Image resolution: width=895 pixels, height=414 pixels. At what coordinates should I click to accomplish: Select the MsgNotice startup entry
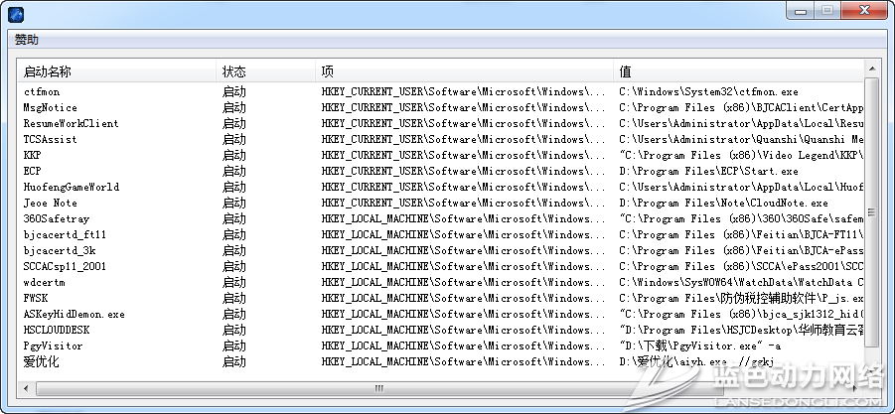pos(50,107)
